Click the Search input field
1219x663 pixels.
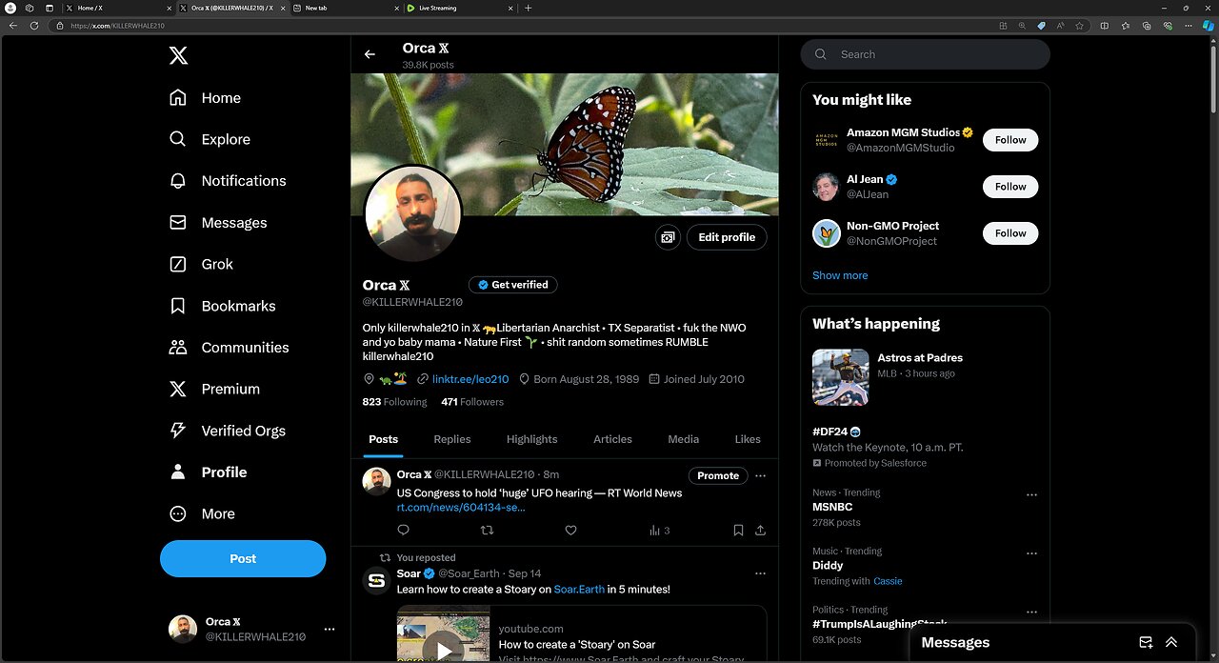pyautogui.click(x=925, y=54)
